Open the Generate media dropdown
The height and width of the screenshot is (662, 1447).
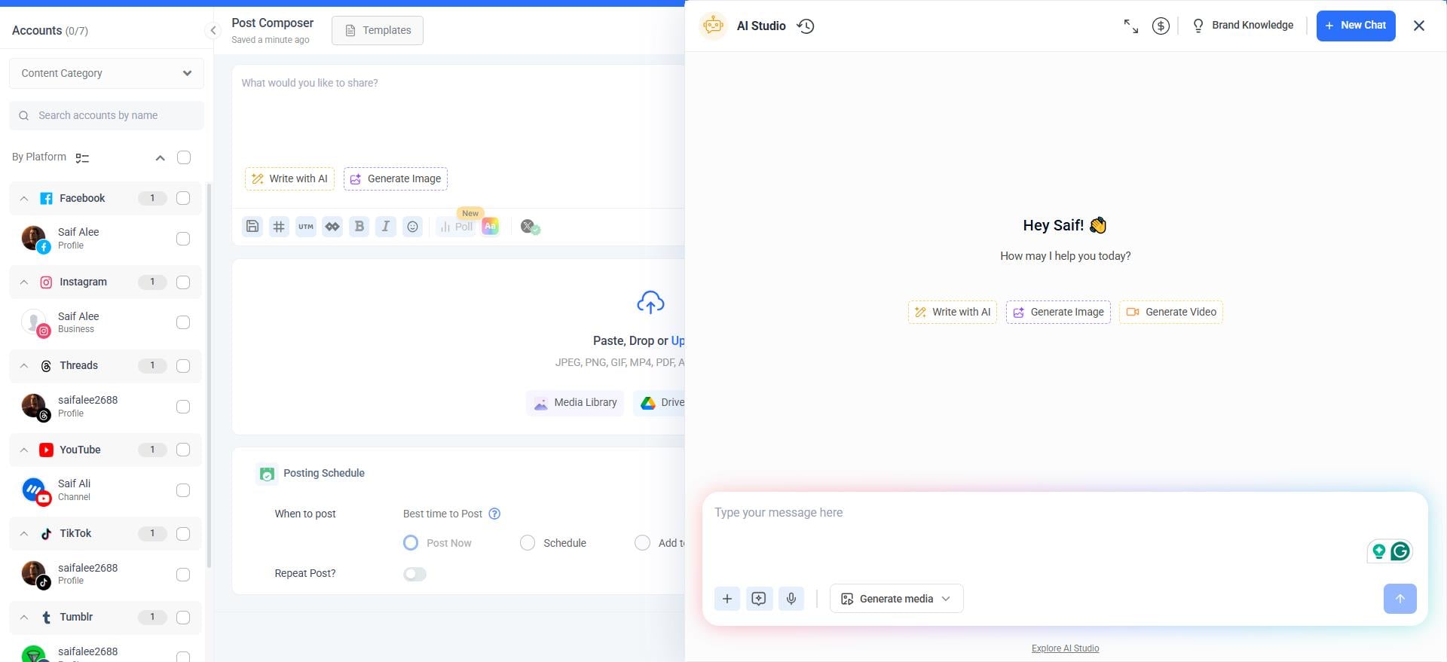896,599
